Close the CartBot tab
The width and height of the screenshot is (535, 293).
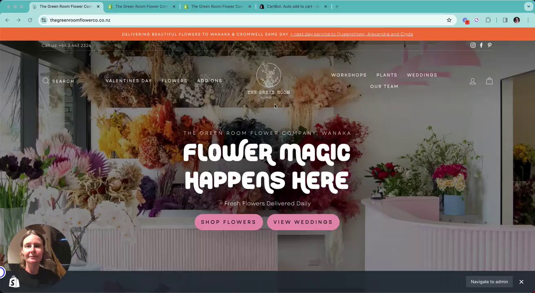pyautogui.click(x=325, y=7)
